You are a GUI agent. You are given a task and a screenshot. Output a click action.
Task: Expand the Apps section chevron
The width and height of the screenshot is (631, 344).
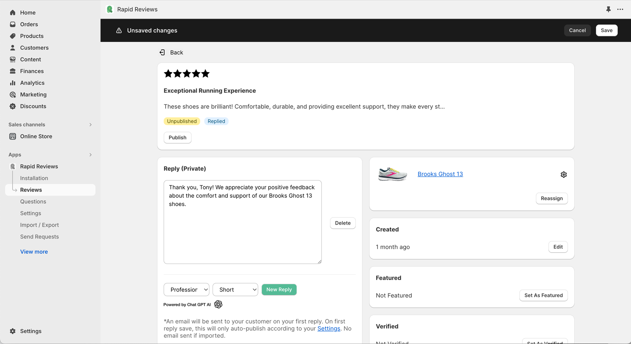pyautogui.click(x=90, y=155)
